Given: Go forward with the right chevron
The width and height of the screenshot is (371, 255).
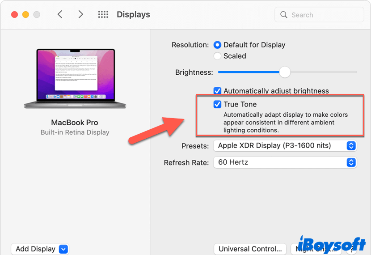Looking at the screenshot, I should click(81, 14).
